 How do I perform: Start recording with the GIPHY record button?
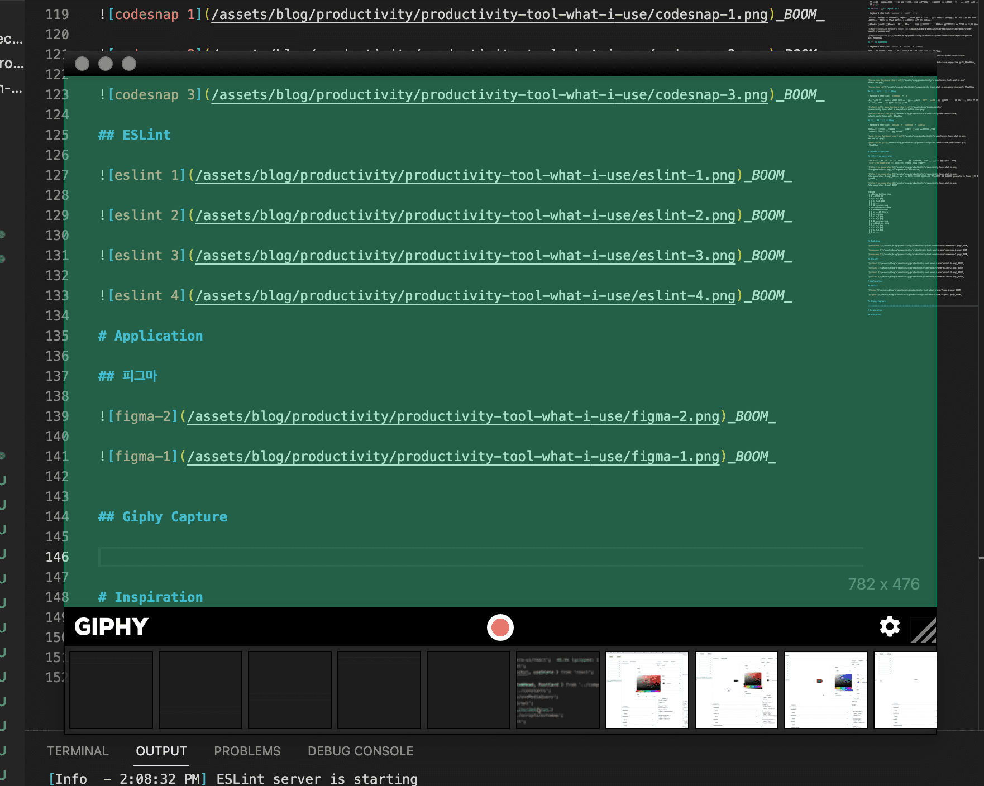pyautogui.click(x=500, y=627)
